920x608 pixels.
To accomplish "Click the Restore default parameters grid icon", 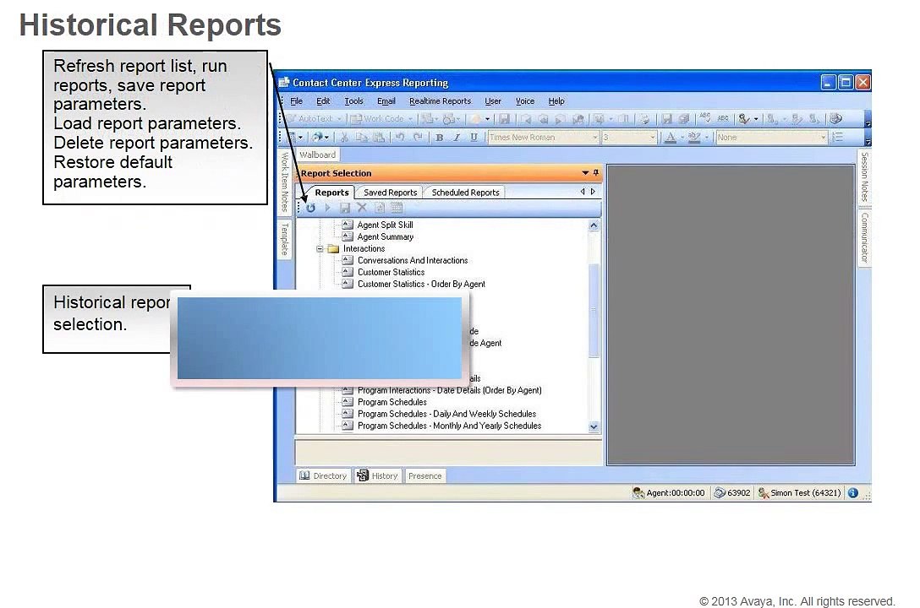I will [397, 208].
